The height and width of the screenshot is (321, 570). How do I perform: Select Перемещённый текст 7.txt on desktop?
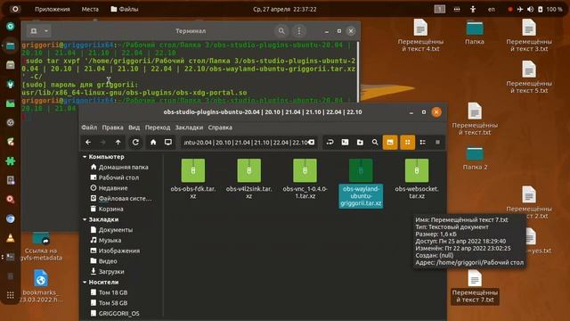(475, 288)
